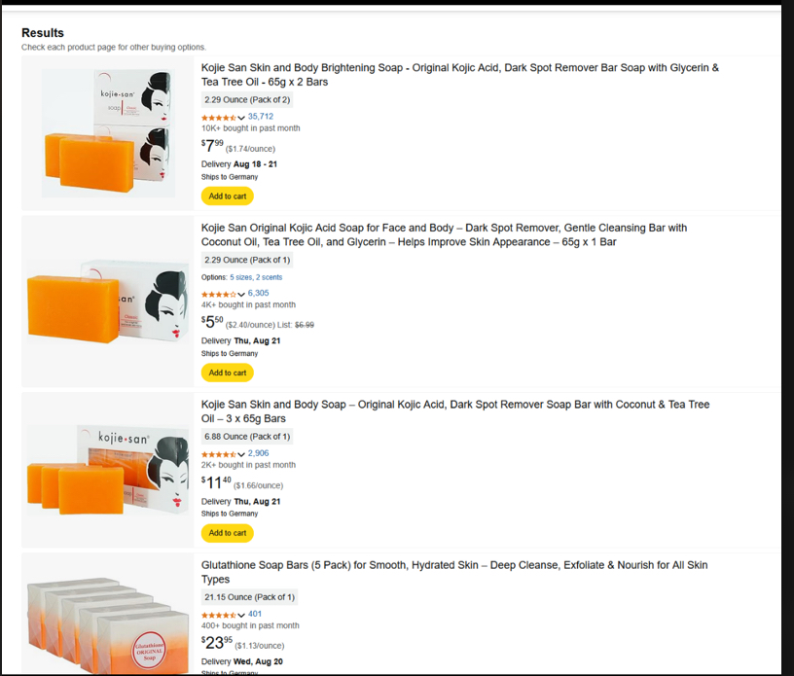
Task: Click star rating of Glutathione Soap Bars
Action: point(219,616)
